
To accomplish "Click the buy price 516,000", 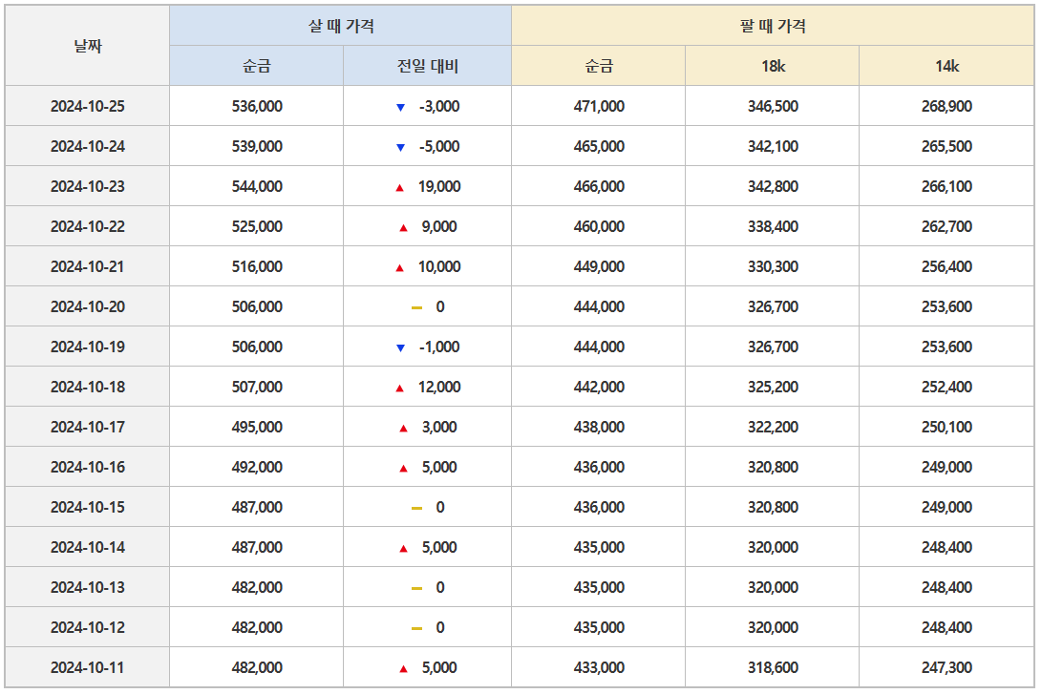I will (257, 266).
